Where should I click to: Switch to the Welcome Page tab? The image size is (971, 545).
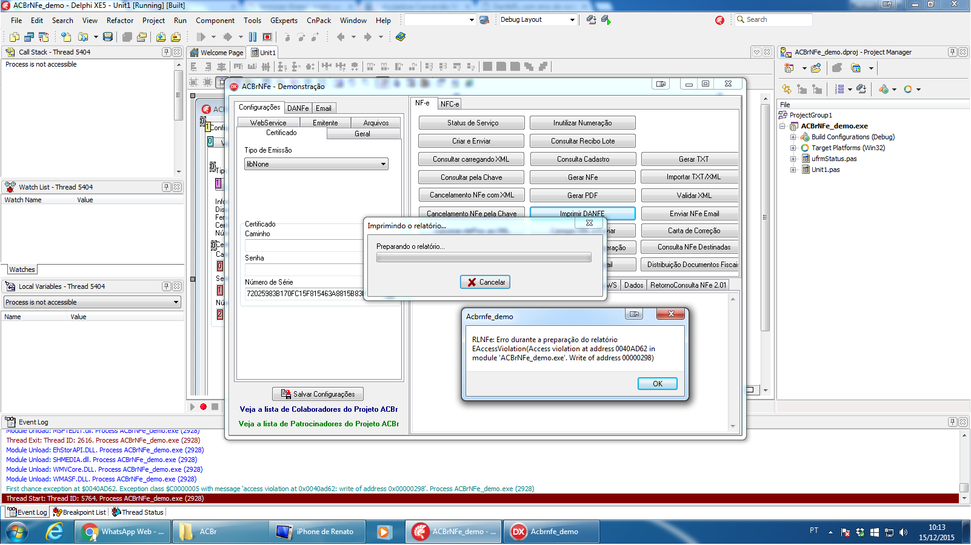(x=217, y=53)
